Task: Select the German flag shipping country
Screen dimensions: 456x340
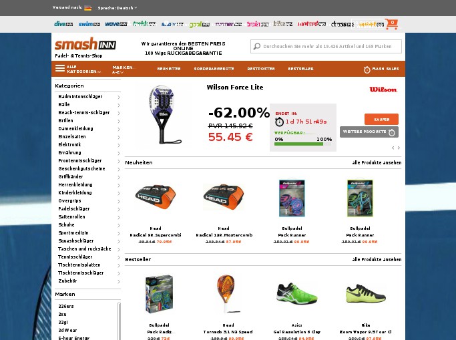Action: (x=88, y=8)
